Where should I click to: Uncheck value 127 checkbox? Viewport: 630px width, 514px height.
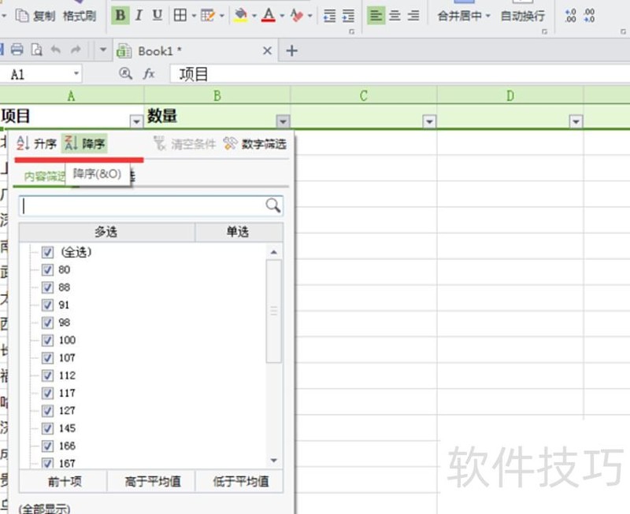point(47,411)
